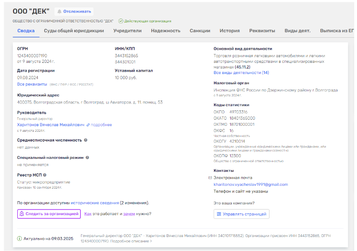Click the ИНН value 3443152865
This screenshot has height=251, width=357.
coord(126,56)
